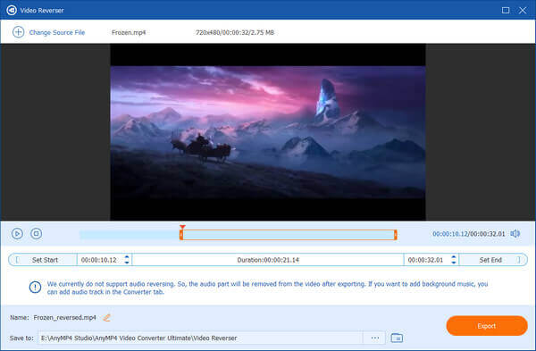Decrease start time with down arrow
Viewport: 536px width, 351px height.
click(x=127, y=263)
